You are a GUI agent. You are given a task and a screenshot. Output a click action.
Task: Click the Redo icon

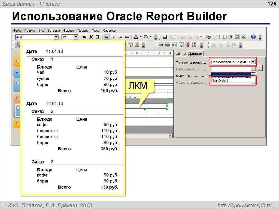(x=216, y=37)
